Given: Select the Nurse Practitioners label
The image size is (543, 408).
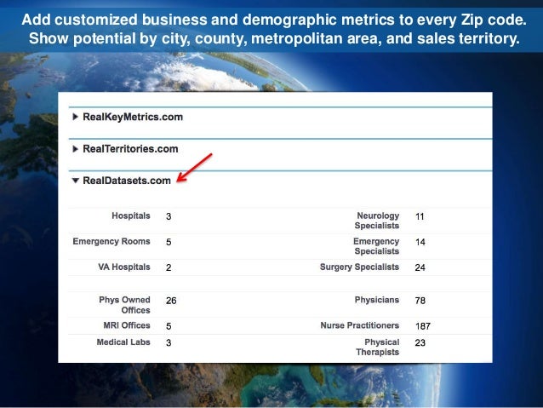Looking at the screenshot, I should [x=360, y=325].
